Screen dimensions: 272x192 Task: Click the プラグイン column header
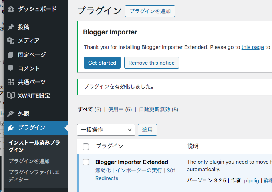pyautogui.click(x=109, y=146)
